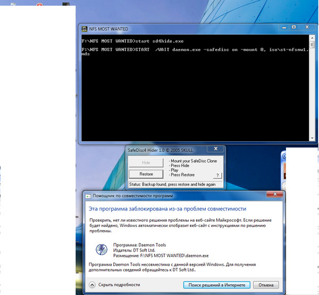Click the "Издатель: DT Soft Ltd." text
This screenshot has height=295, width=319.
(x=134, y=250)
